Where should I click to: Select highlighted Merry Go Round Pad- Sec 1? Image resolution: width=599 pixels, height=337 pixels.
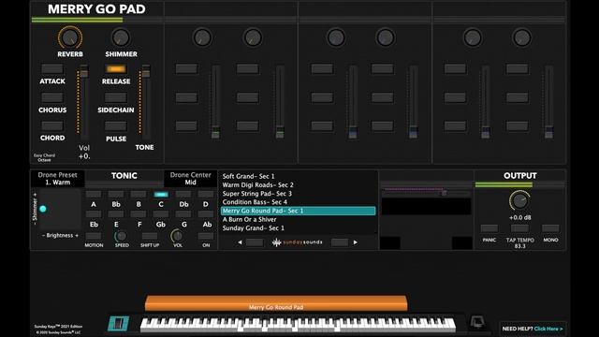pyautogui.click(x=298, y=211)
